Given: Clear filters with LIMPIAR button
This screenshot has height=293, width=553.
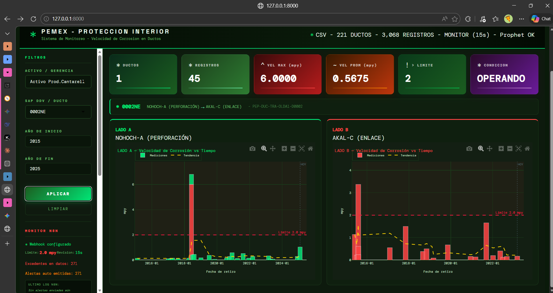Looking at the screenshot, I should [x=58, y=209].
